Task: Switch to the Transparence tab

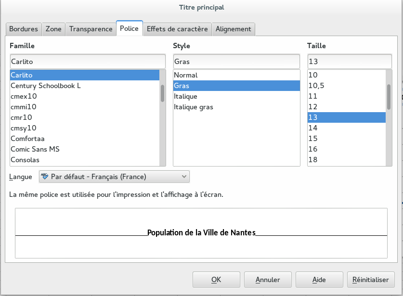Action: click(x=91, y=29)
